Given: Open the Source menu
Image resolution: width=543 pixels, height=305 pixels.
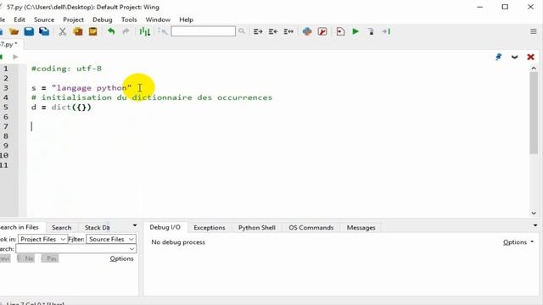Looking at the screenshot, I should click(44, 19).
